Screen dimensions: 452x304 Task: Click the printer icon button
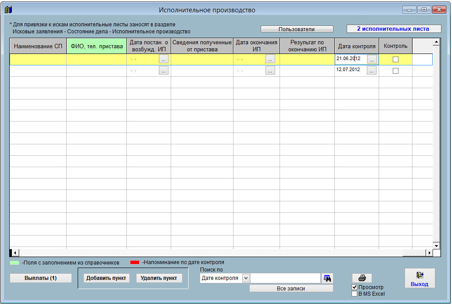pos(362,278)
